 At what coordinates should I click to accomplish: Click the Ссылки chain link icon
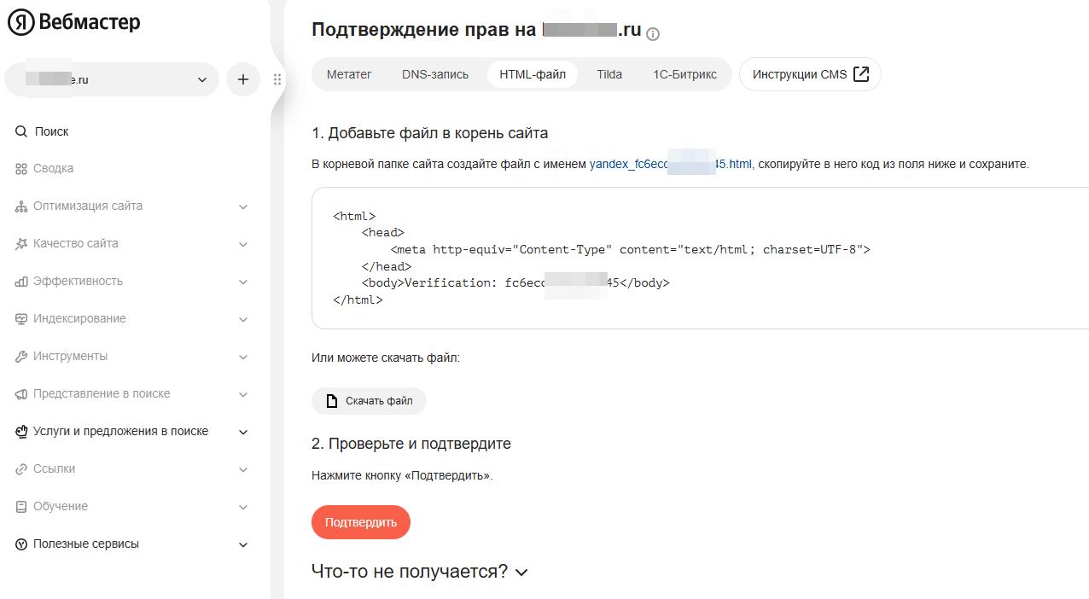click(21, 469)
